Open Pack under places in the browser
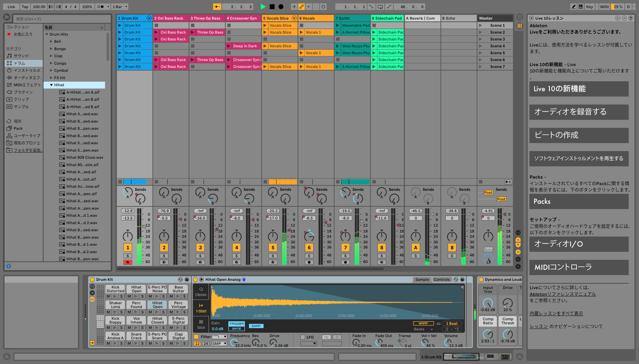This screenshot has height=364, width=639. coord(24,128)
